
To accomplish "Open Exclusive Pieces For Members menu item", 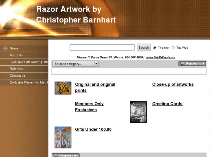I will 29,82.
